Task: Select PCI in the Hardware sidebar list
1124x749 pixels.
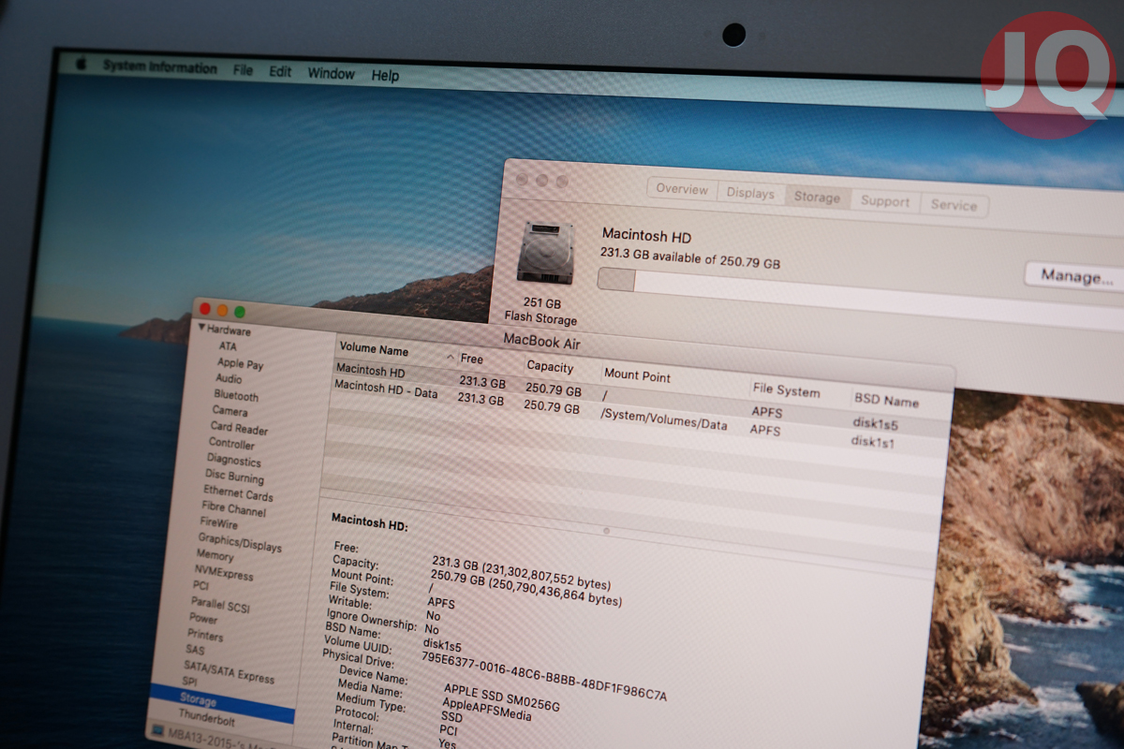Action: tap(200, 586)
